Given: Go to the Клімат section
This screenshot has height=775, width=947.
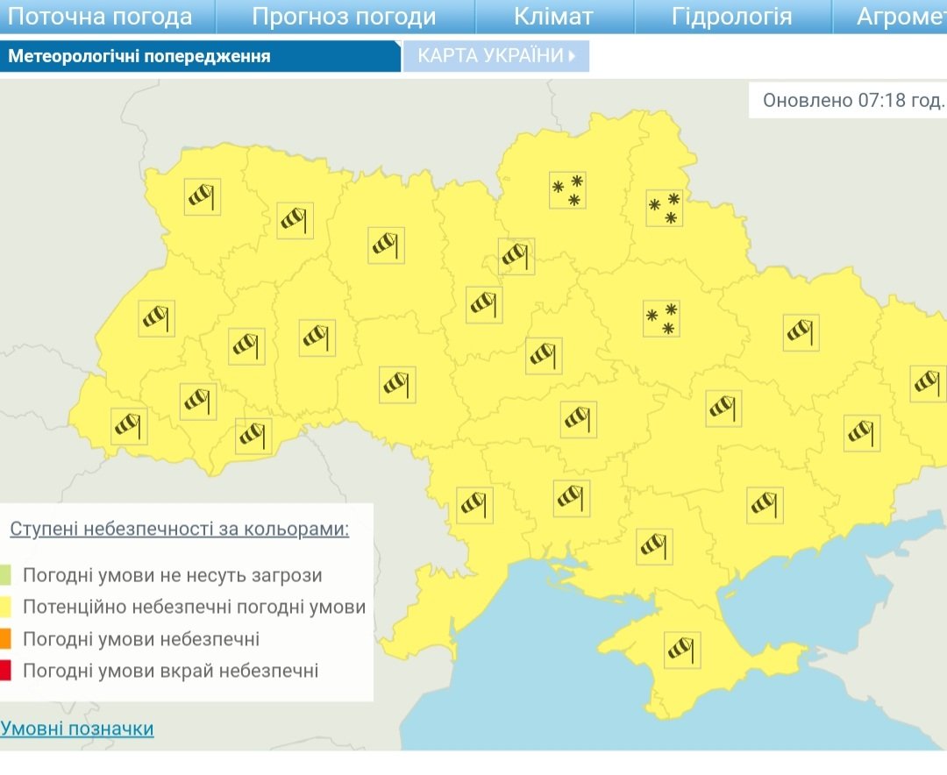Looking at the screenshot, I should [553, 17].
